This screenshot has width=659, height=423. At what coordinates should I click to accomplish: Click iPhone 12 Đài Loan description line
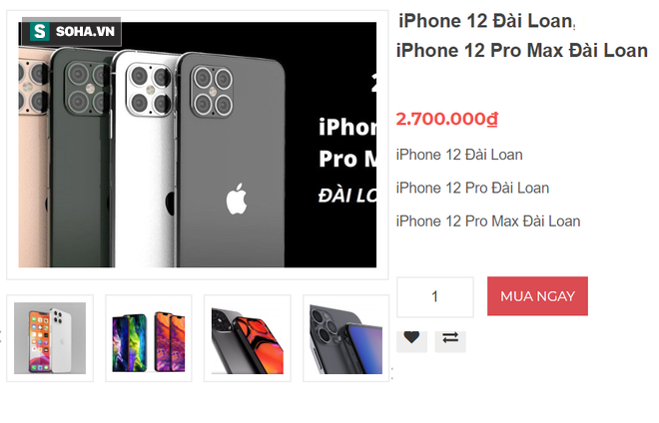pyautogui.click(x=459, y=155)
